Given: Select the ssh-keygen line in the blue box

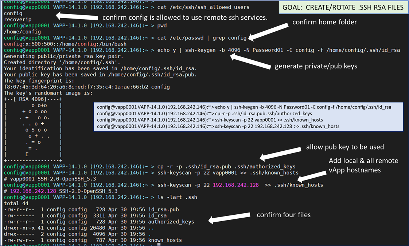Looking at the screenshot, I should [x=244, y=107].
